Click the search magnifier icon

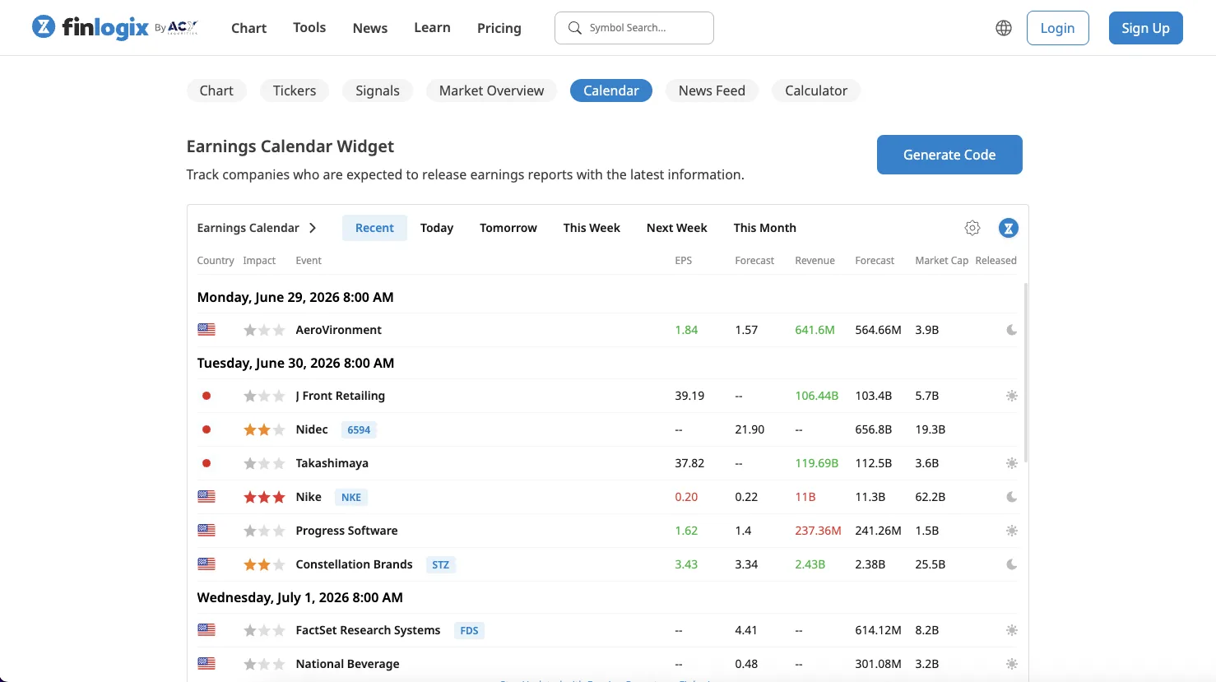575,28
